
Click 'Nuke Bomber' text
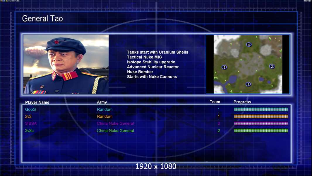coord(140,72)
